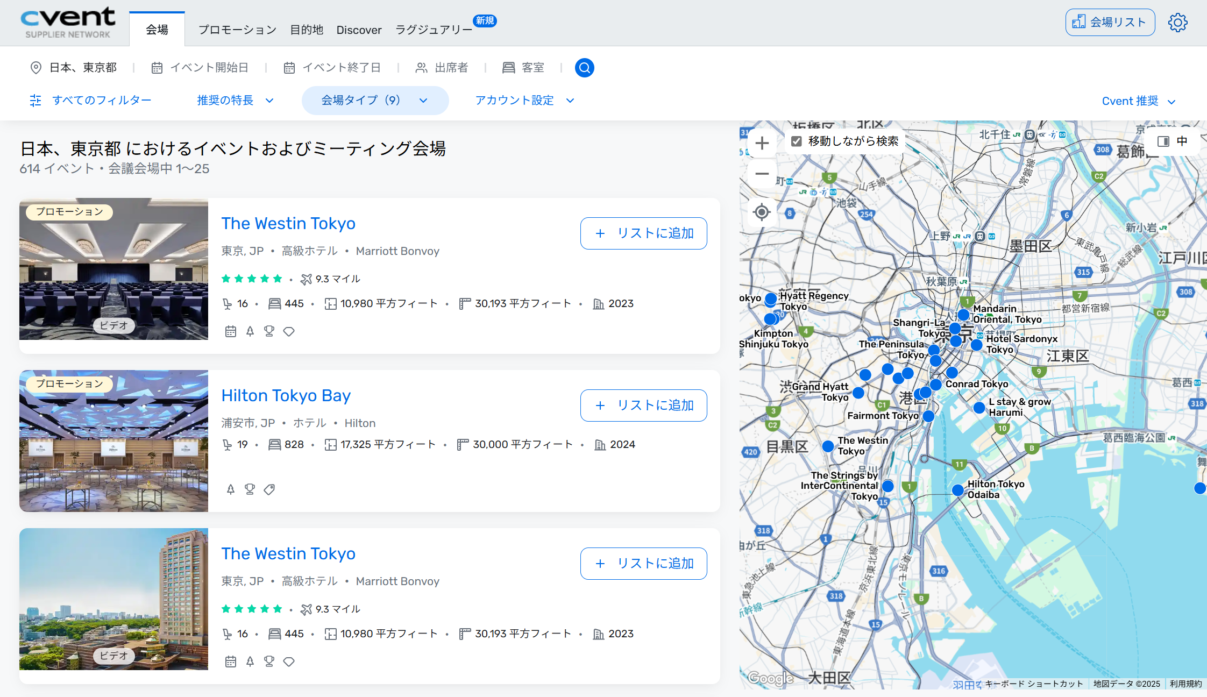The height and width of the screenshot is (697, 1207).
Task: Click the Hilton Tokyo Odaiba map marker
Action: coord(958,490)
